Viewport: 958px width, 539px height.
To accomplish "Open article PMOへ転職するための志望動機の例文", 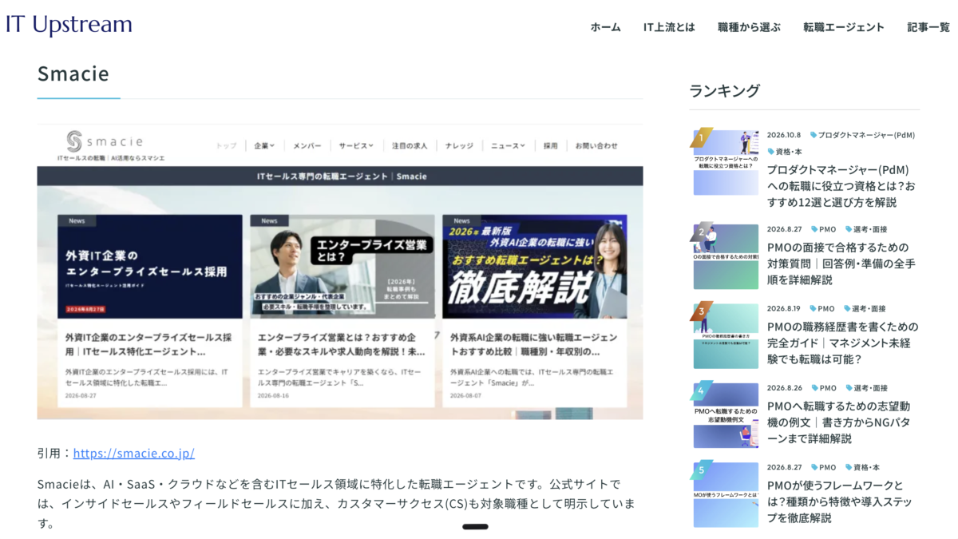I will point(839,422).
